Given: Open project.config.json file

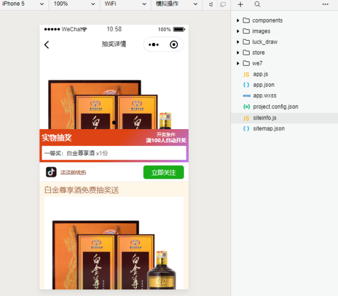Looking at the screenshot, I should tap(284, 107).
